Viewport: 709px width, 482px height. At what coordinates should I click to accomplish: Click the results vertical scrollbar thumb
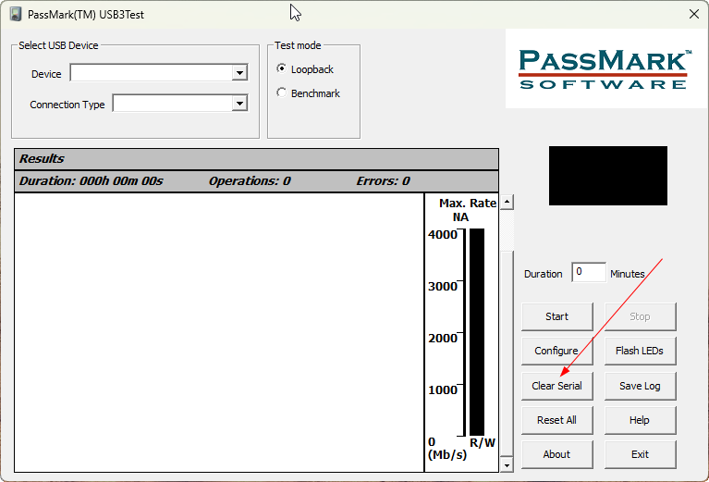pyautogui.click(x=507, y=354)
